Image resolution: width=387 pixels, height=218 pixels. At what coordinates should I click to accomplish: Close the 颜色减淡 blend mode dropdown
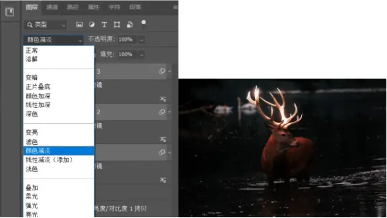[x=53, y=40]
